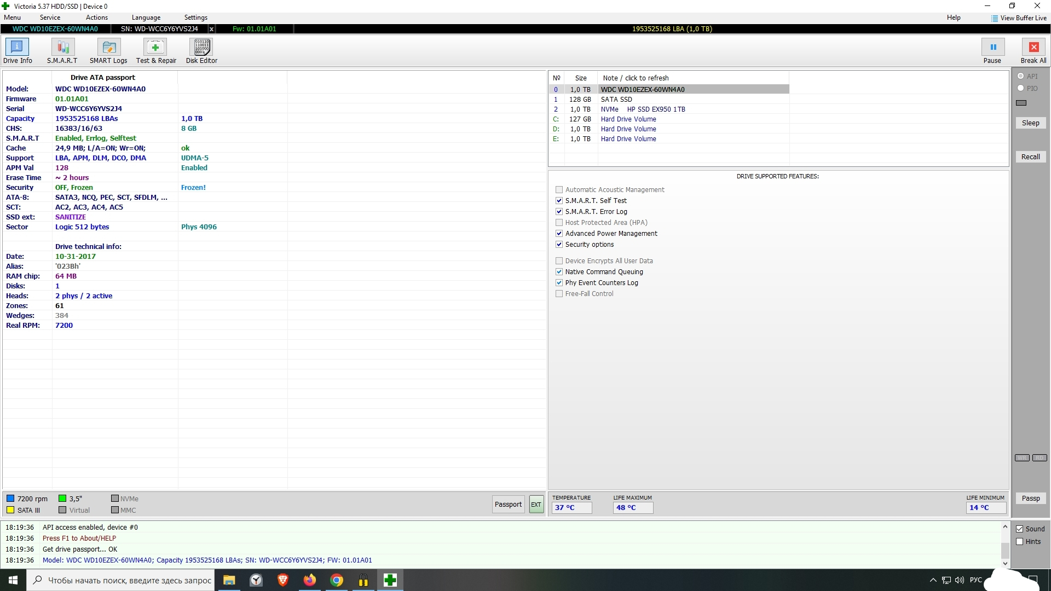The image size is (1051, 591).
Task: Open Windows Start menu
Action: 13,580
